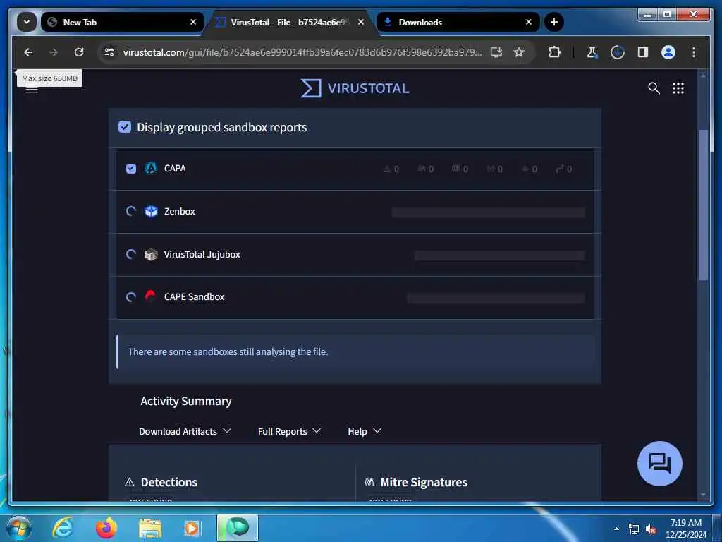This screenshot has width=722, height=542.
Task: Open the Chrome three-dot menu
Action: coord(694,52)
